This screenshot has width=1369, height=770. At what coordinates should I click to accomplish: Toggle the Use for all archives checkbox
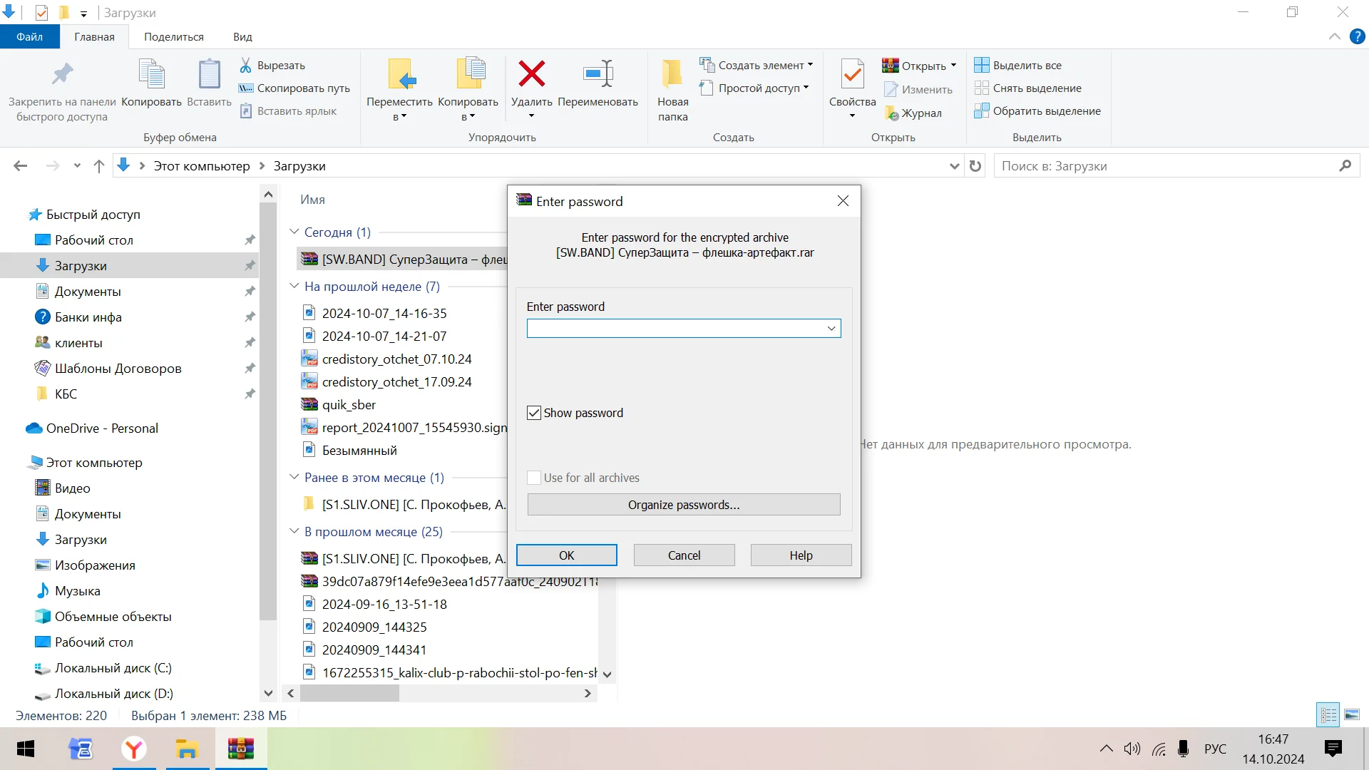pyautogui.click(x=534, y=478)
